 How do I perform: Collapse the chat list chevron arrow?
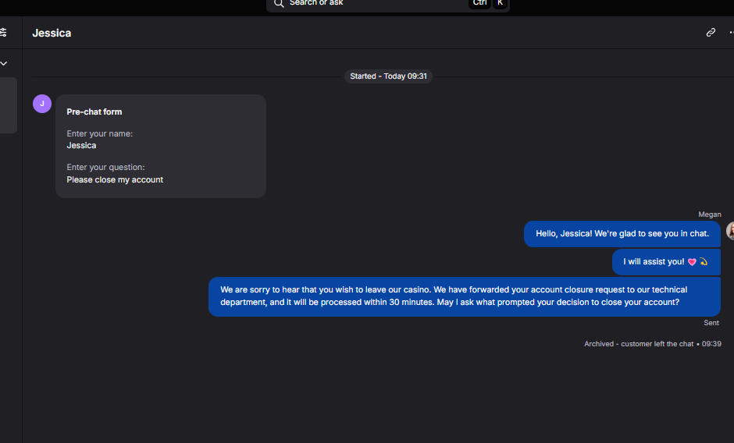click(4, 63)
